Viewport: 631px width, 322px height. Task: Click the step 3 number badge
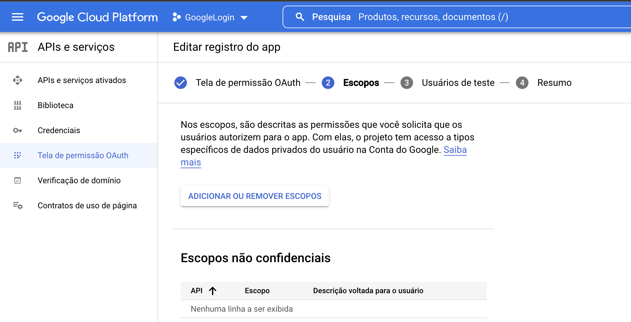click(407, 83)
